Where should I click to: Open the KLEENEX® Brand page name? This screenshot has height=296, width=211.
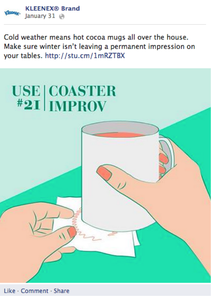[52, 8]
